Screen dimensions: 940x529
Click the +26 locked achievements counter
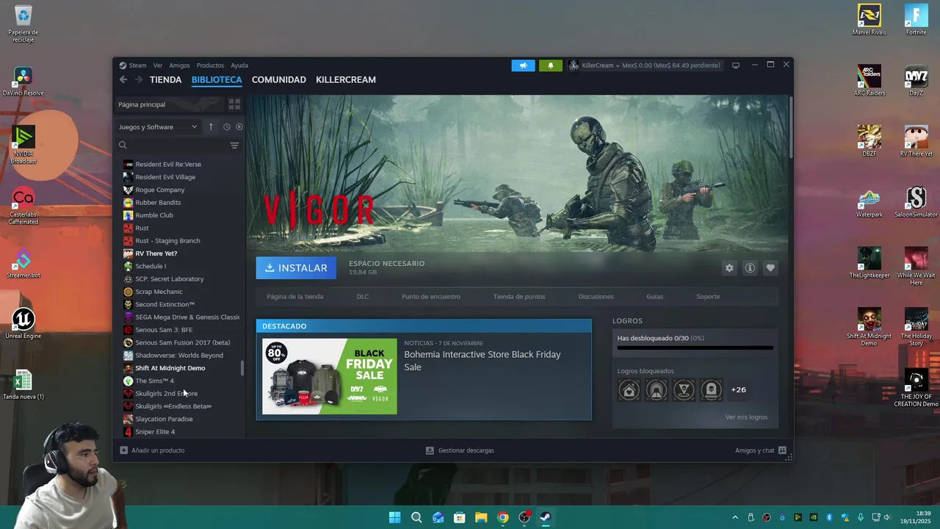[739, 389]
